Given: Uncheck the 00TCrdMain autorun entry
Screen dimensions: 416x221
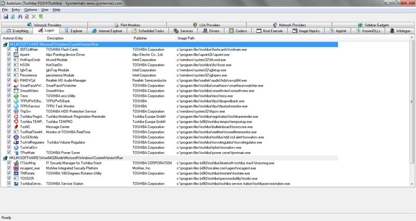Looking at the screenshot, I should 9,49.
